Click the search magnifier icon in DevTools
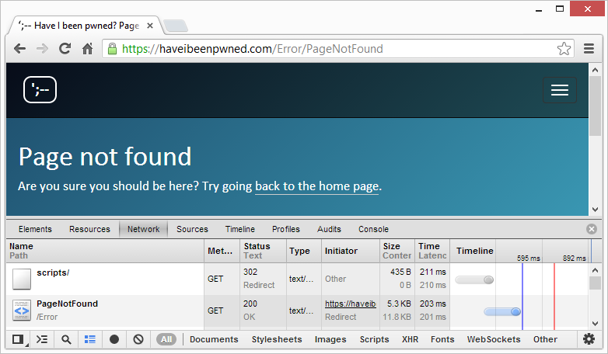608x354 pixels. pos(66,340)
